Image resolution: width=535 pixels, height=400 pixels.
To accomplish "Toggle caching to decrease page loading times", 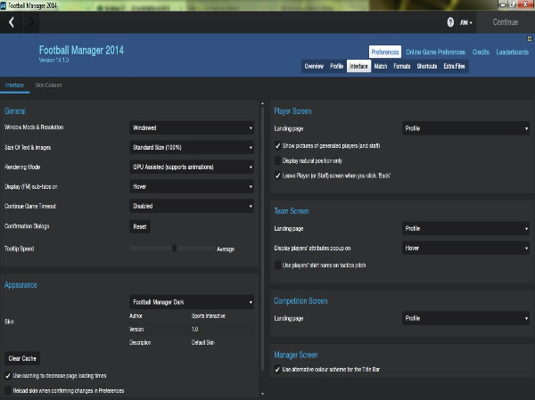I will click(9, 377).
